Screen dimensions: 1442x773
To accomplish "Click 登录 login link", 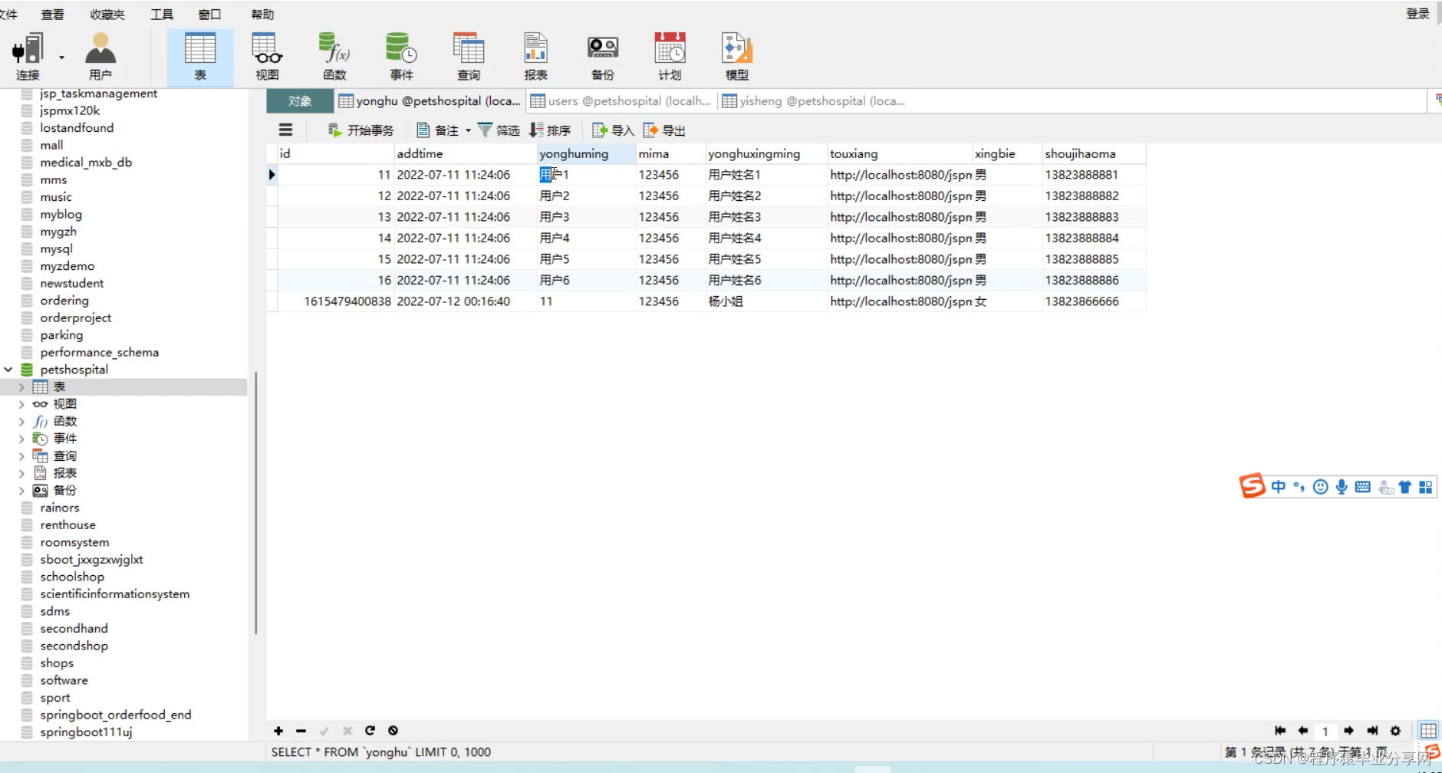I will pos(1417,14).
